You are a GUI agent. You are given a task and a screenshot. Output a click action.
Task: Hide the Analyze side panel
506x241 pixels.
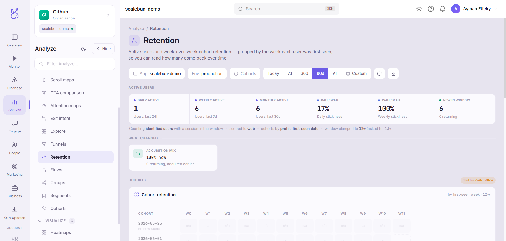pyautogui.click(x=103, y=49)
